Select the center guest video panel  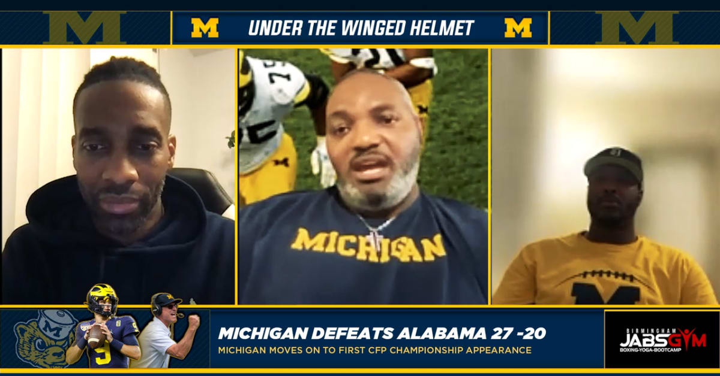[364, 176]
